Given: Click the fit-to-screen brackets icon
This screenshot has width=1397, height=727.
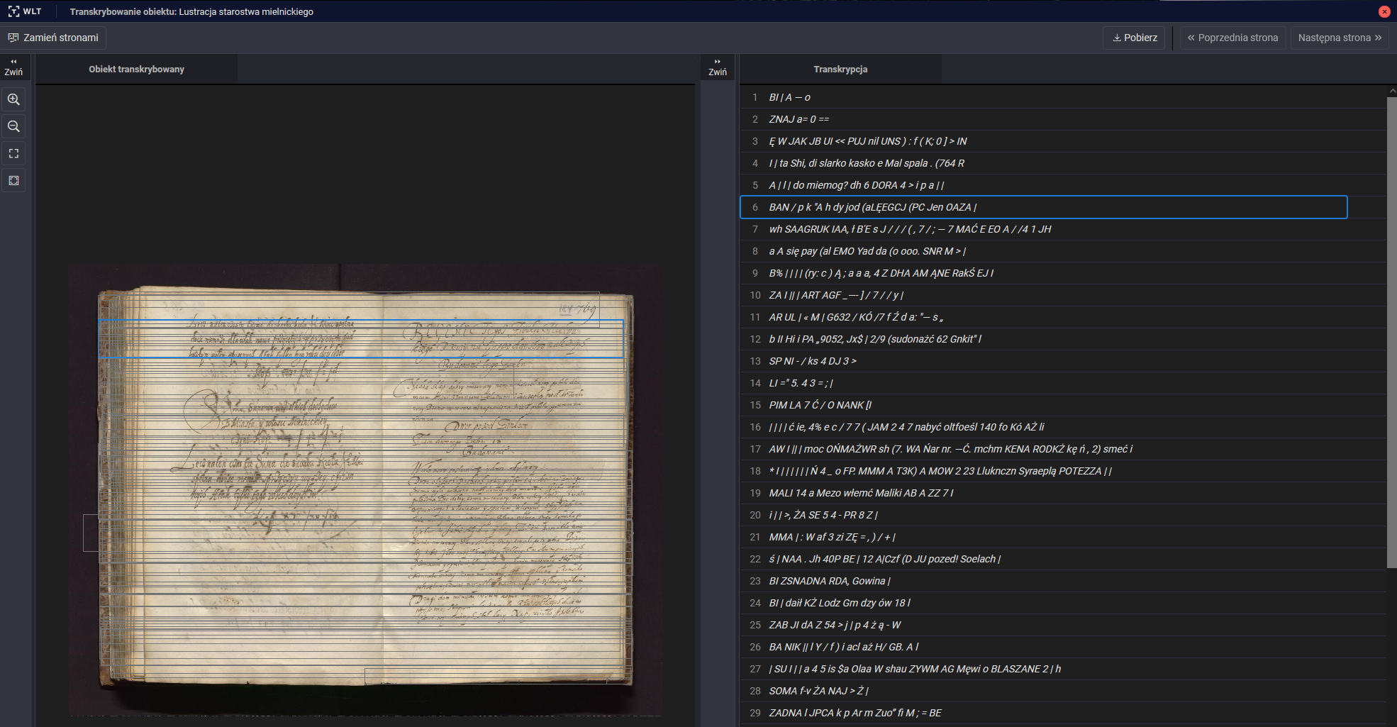Looking at the screenshot, I should 13,153.
